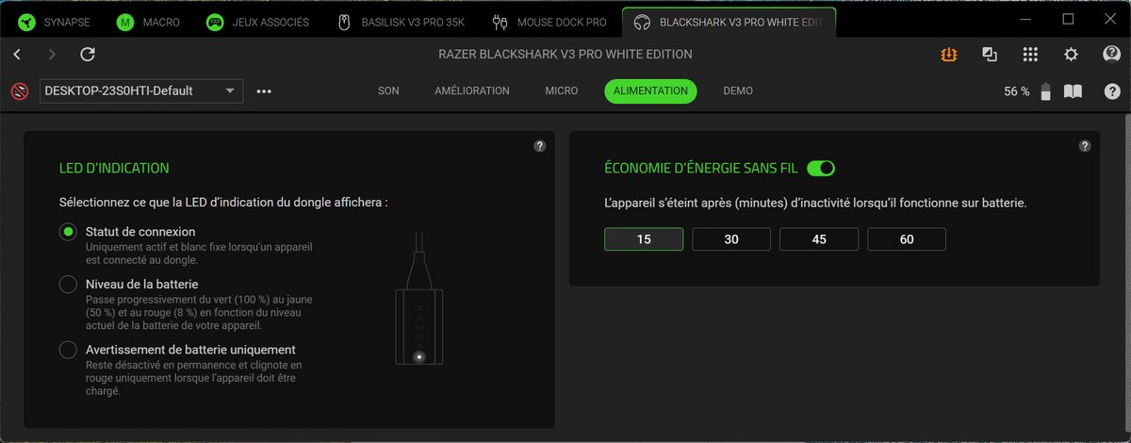This screenshot has height=443, width=1131.
Task: Maximize the Synapse window
Action: click(1068, 19)
